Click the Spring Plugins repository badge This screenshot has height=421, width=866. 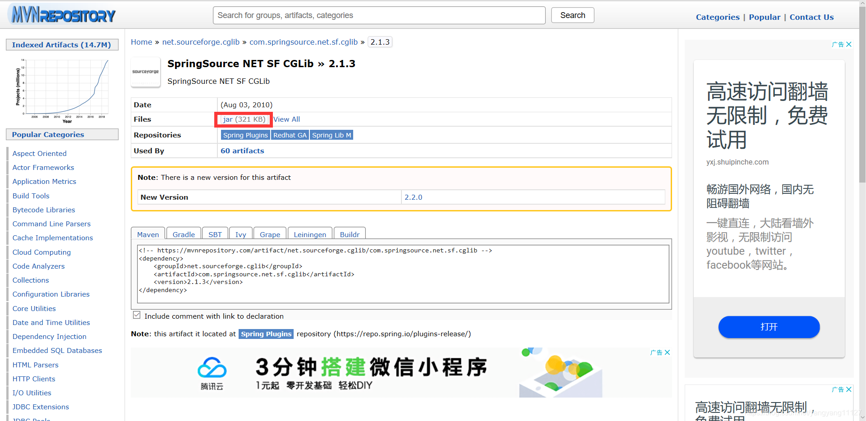point(245,135)
